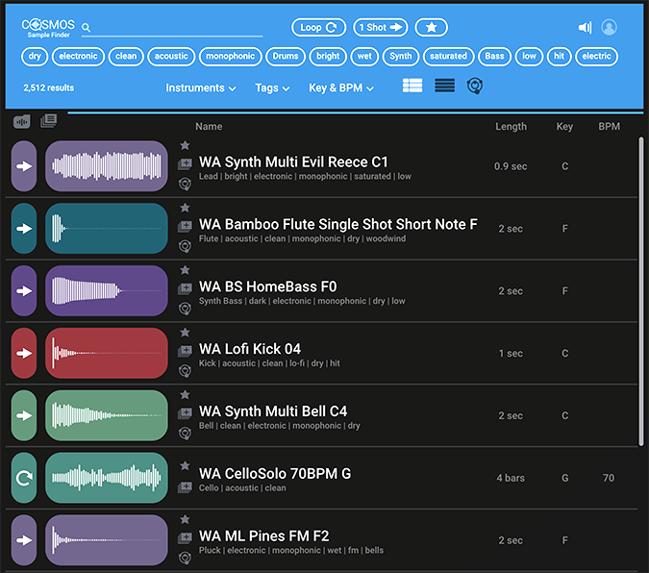Viewport: 649px width, 573px height.
Task: Expand the Key & BPM dropdown
Action: 341,88
